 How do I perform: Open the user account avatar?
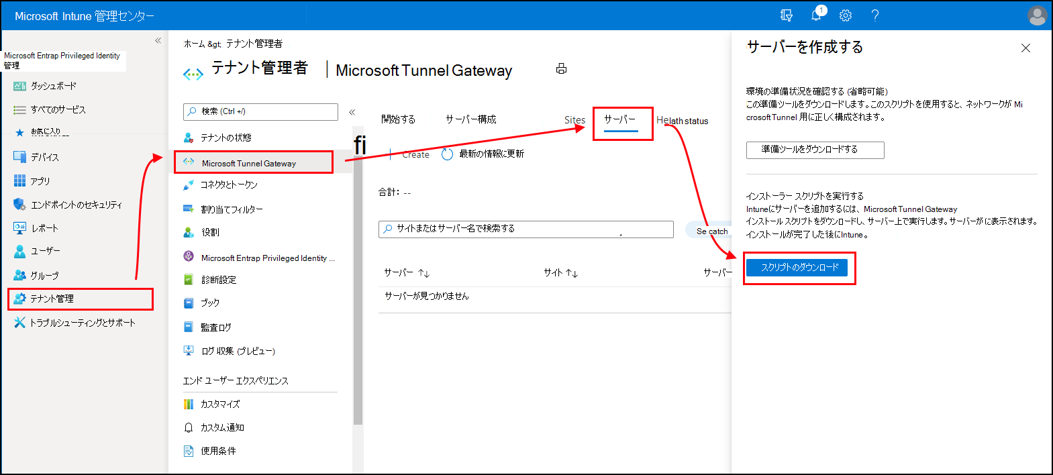click(1037, 15)
